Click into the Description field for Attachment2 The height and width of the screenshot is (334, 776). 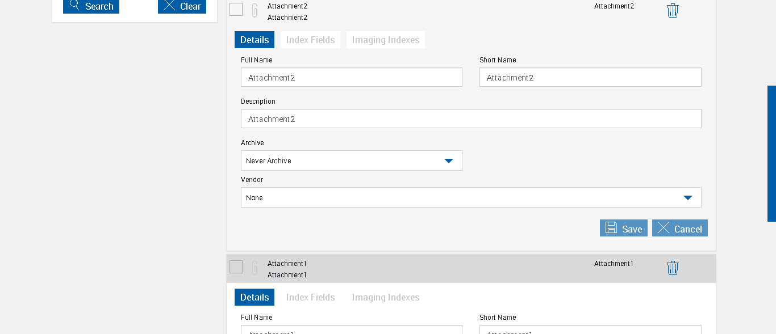470,119
